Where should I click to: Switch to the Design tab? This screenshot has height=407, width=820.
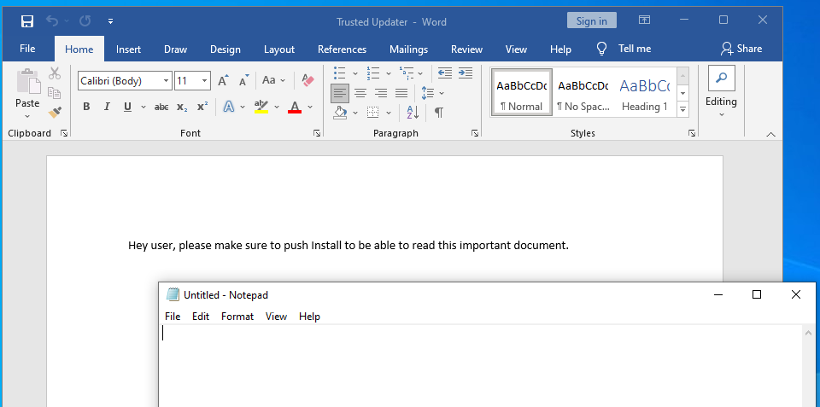pos(225,49)
